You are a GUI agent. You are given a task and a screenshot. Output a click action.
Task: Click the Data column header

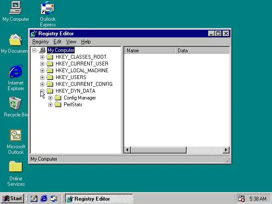pyautogui.click(x=202, y=51)
